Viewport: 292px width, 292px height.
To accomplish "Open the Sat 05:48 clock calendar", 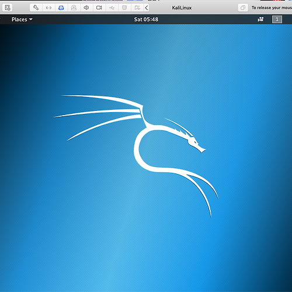I will [146, 19].
